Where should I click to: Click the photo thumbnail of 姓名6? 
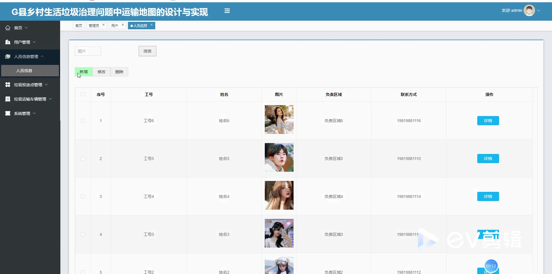tap(279, 119)
